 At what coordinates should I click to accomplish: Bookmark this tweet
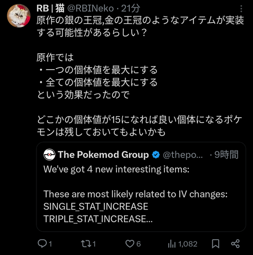click(216, 244)
